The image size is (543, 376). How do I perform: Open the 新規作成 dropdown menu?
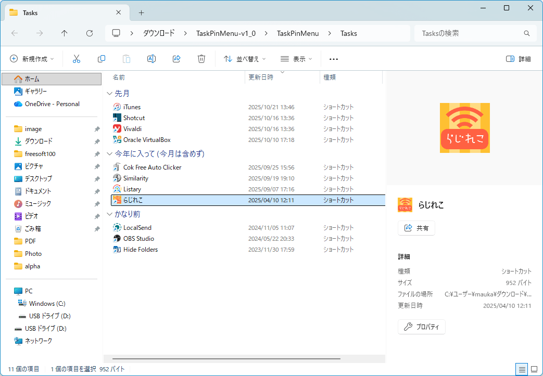click(32, 59)
